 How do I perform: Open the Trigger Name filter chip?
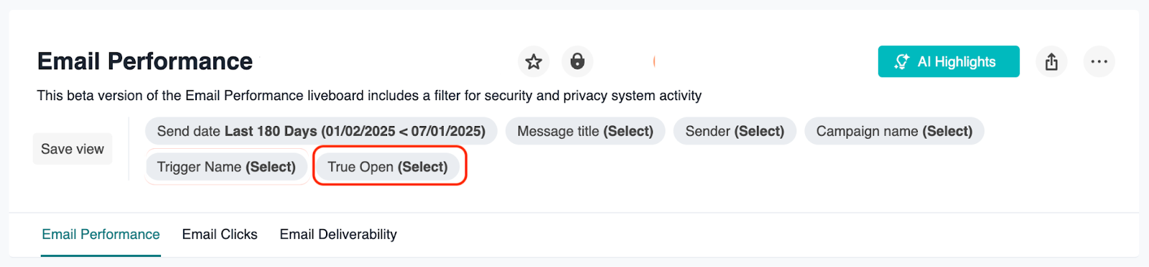click(x=226, y=167)
